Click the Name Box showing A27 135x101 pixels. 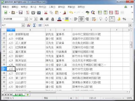pos(12,25)
